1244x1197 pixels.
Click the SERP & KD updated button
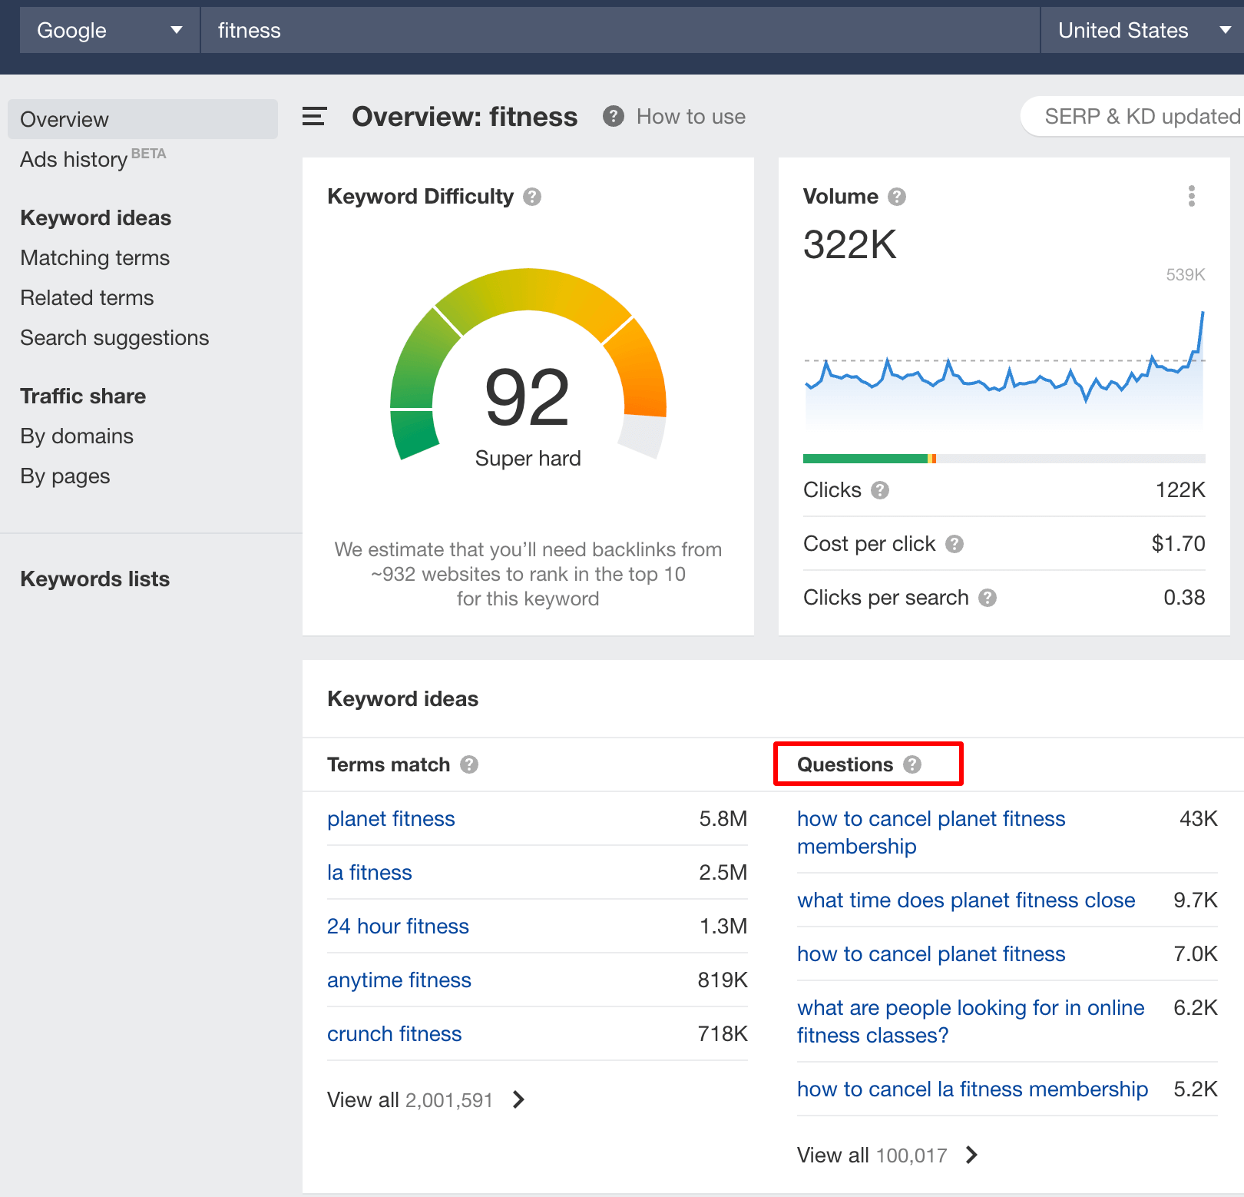[x=1133, y=117]
